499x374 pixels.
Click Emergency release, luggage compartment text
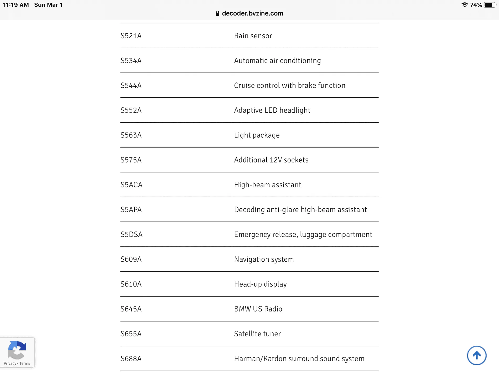(303, 234)
